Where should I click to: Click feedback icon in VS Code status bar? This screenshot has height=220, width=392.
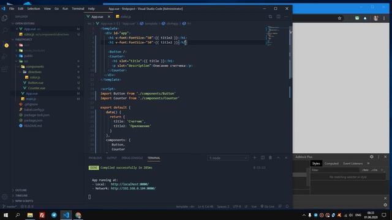[280, 207]
